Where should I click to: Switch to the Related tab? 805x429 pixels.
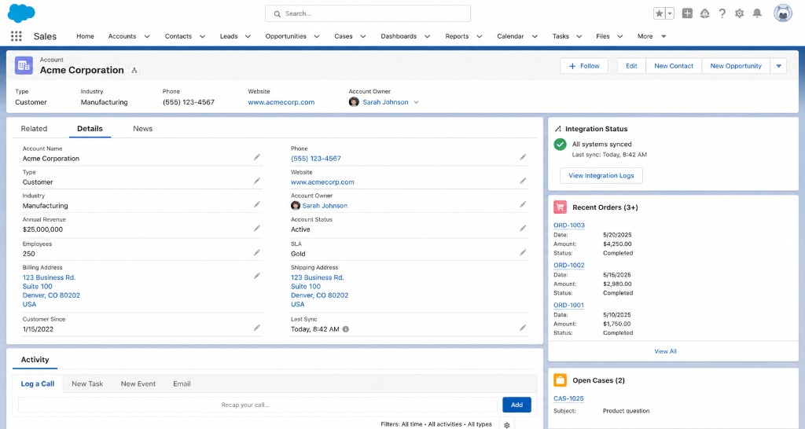tap(34, 129)
